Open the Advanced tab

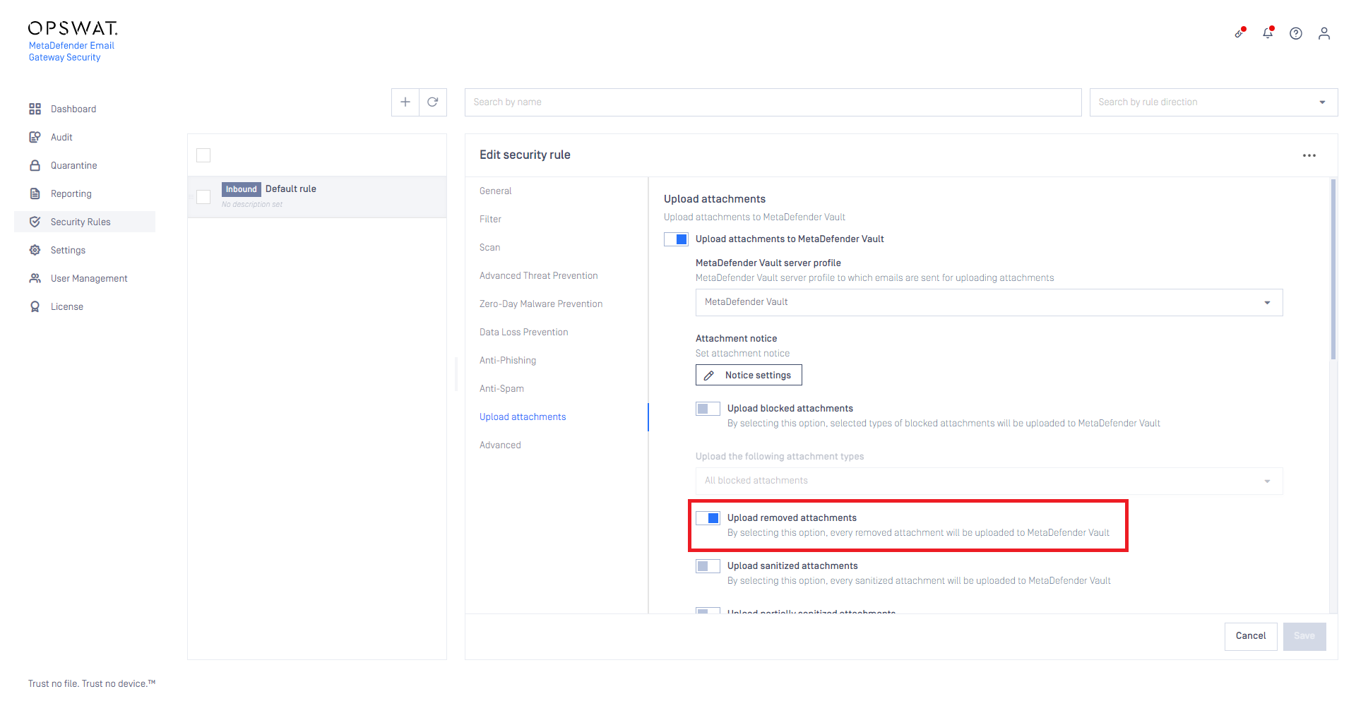tap(500, 445)
